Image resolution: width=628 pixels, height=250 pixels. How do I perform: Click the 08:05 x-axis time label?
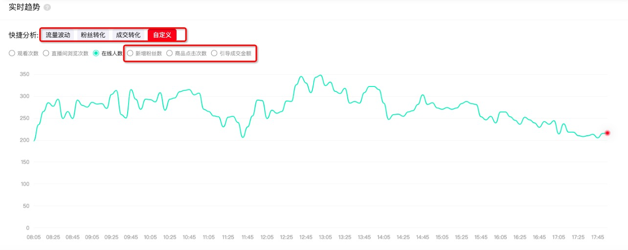tap(33, 237)
